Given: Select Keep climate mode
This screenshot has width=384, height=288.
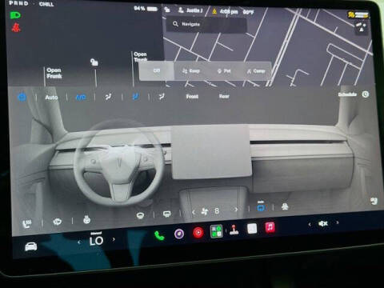Looking at the screenshot, I should [x=191, y=71].
